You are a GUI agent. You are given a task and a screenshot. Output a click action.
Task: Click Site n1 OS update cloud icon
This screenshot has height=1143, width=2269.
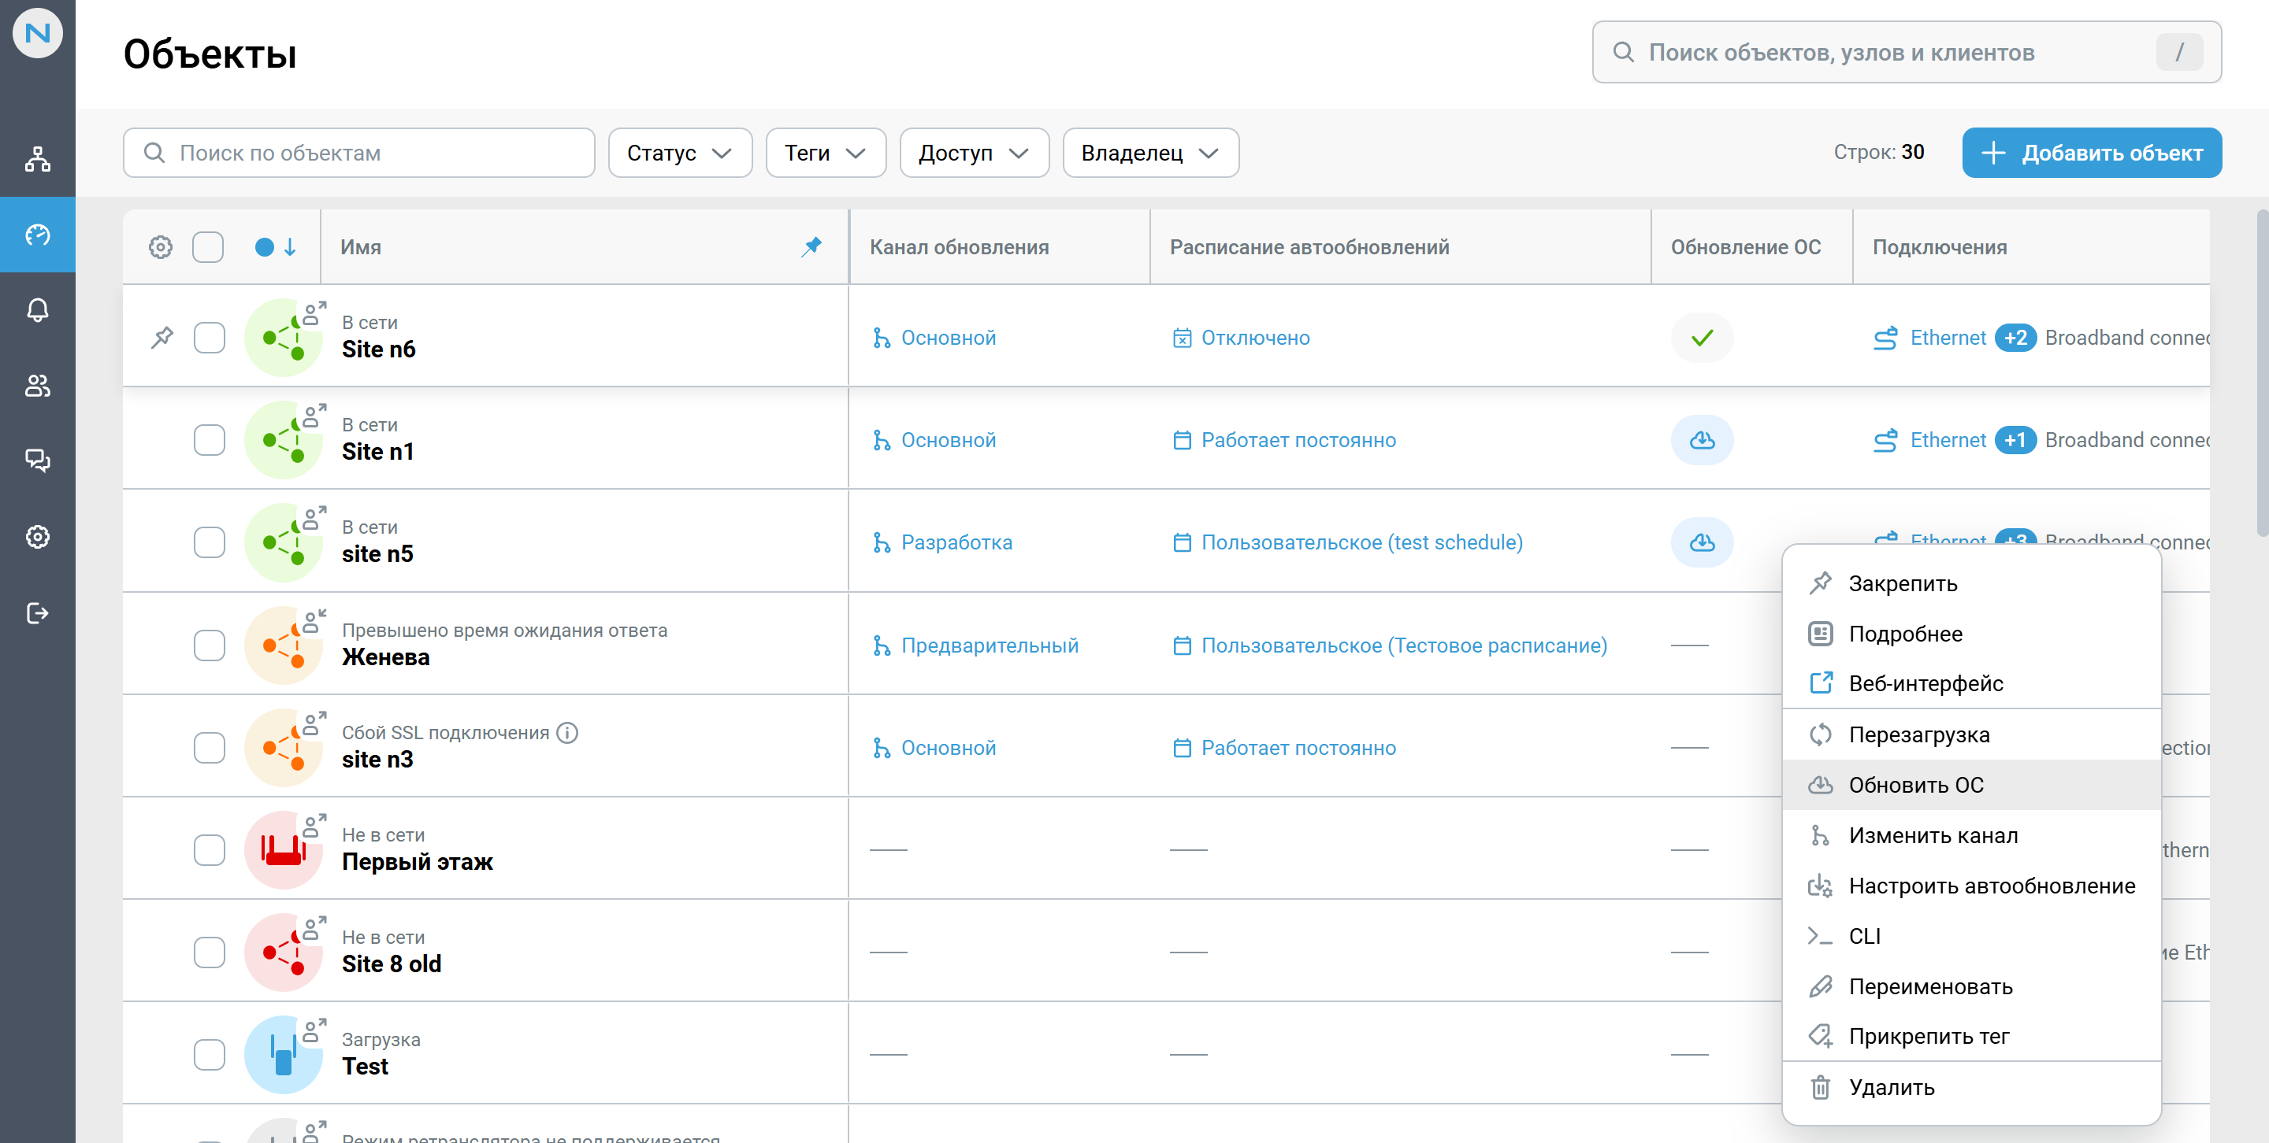click(1702, 440)
